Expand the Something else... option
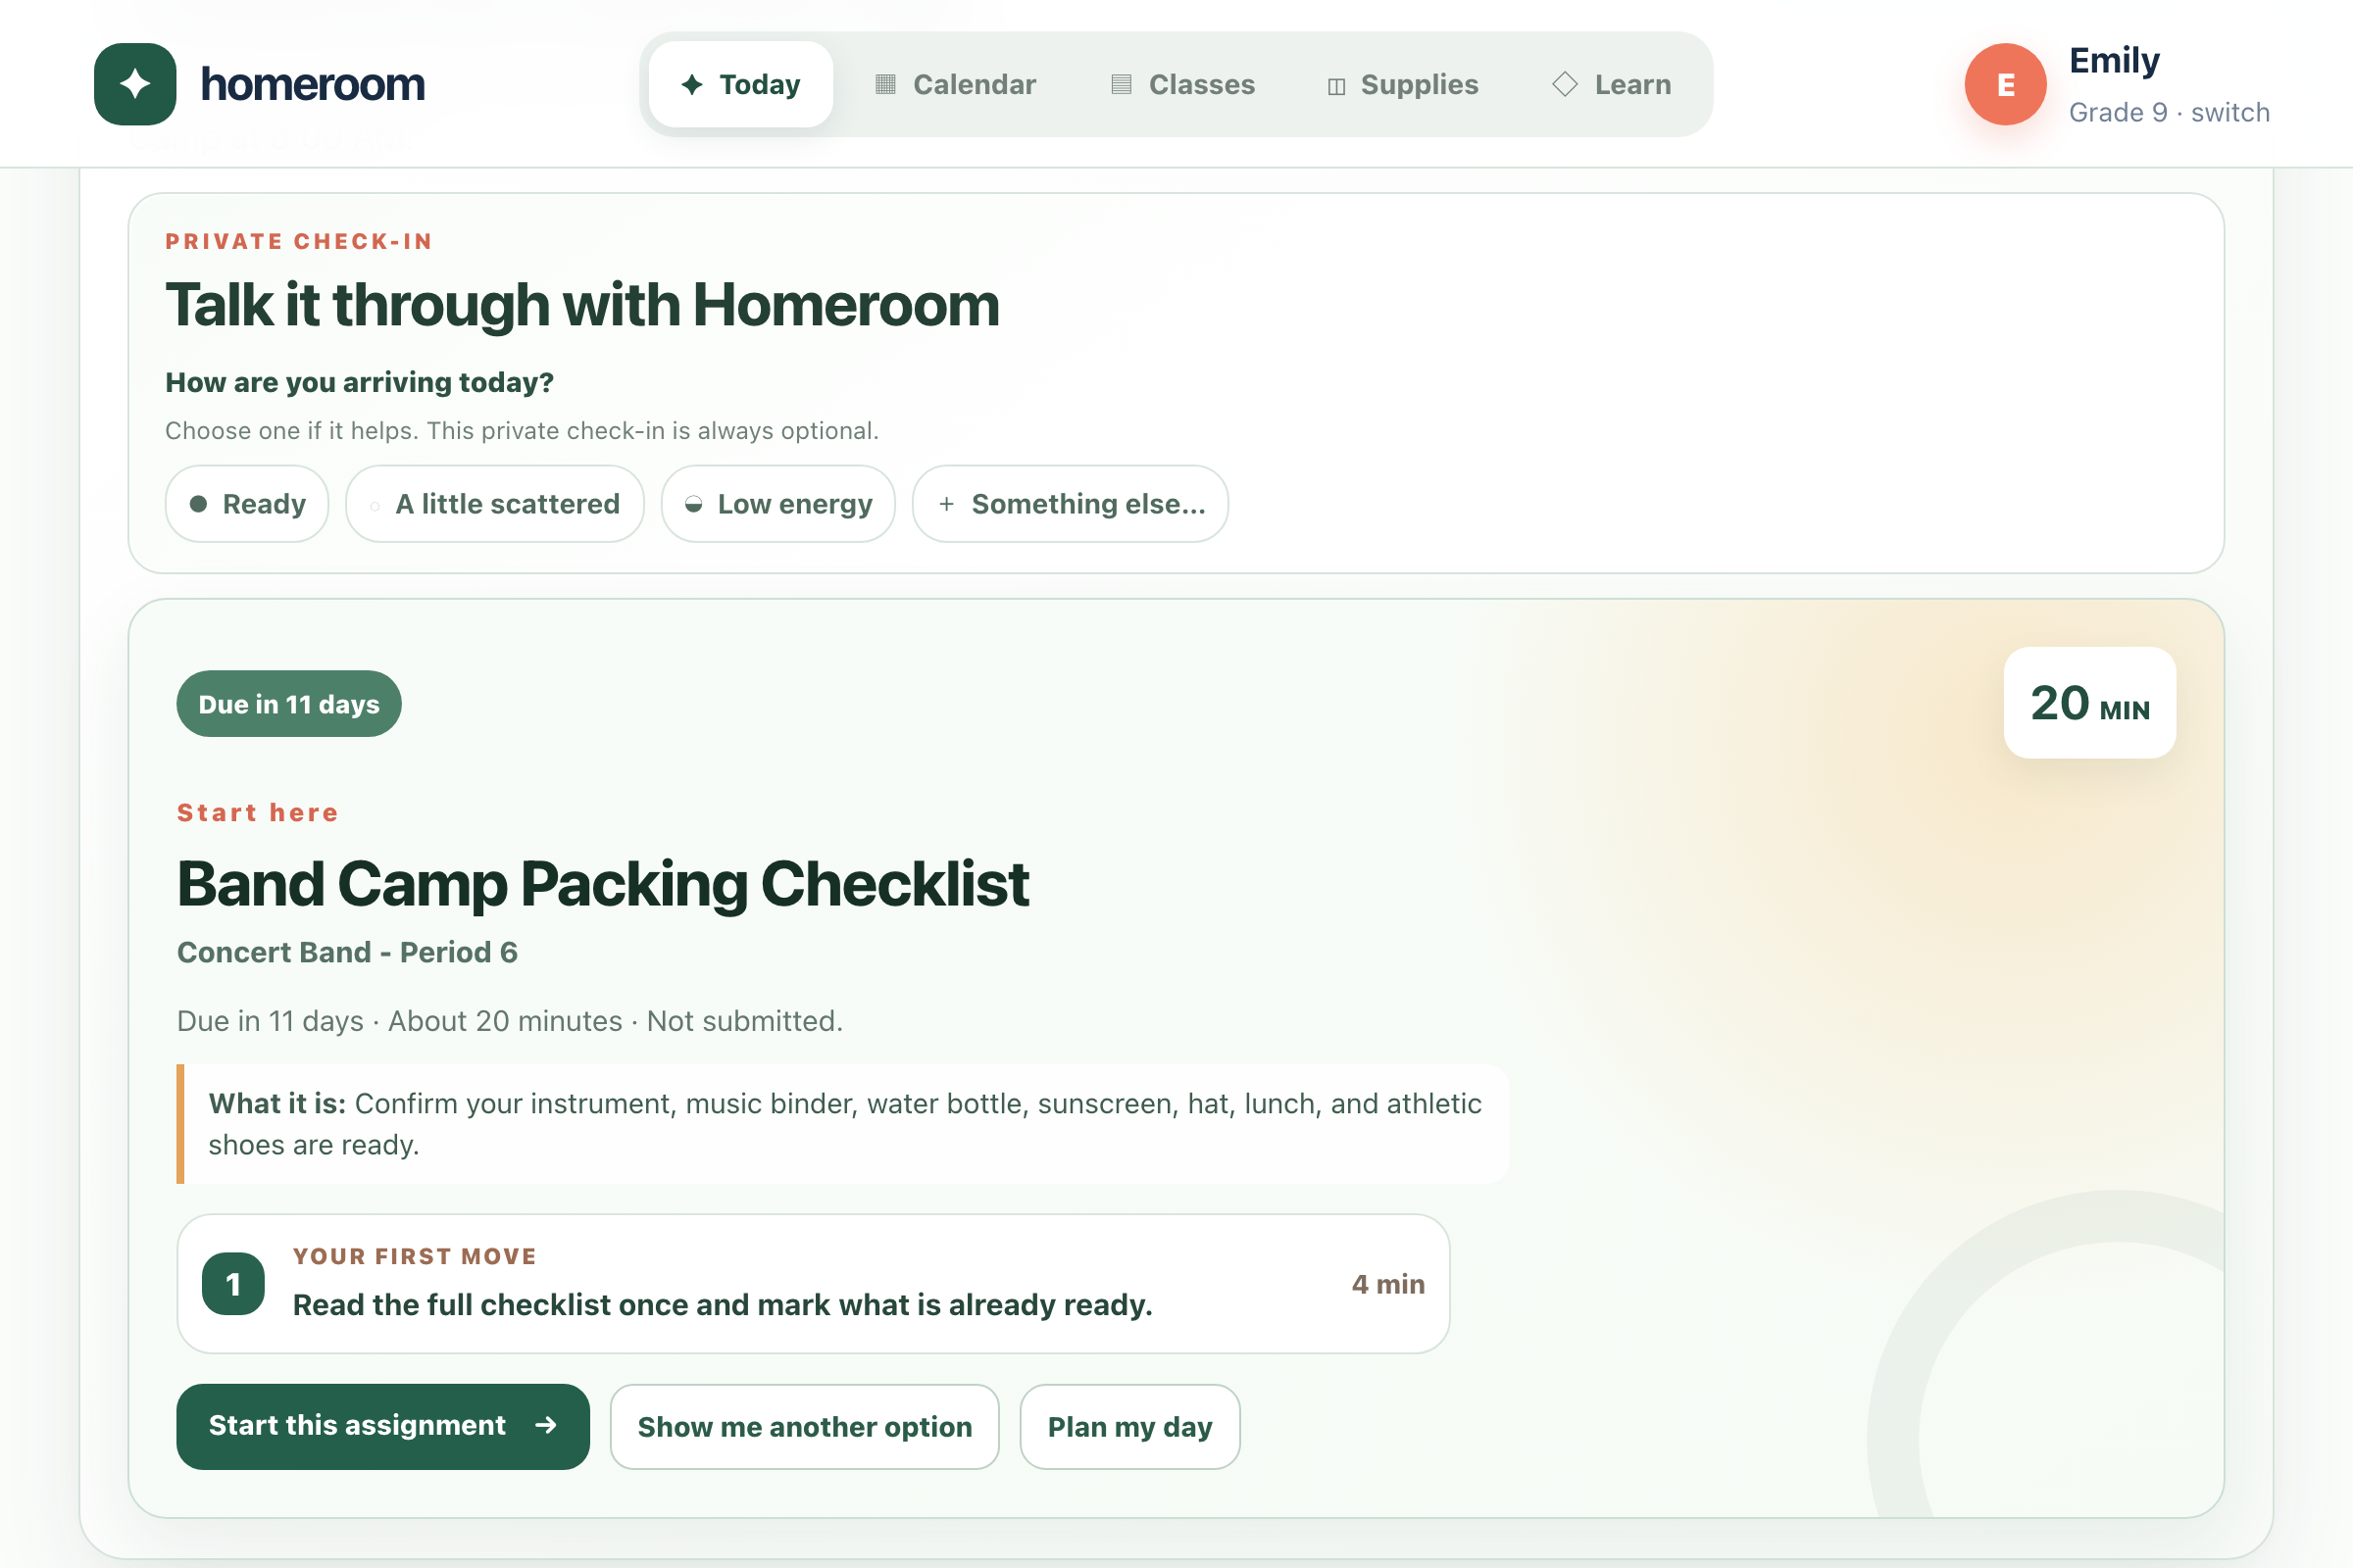Screen dimensions: 2353x1568 [x=1071, y=504]
